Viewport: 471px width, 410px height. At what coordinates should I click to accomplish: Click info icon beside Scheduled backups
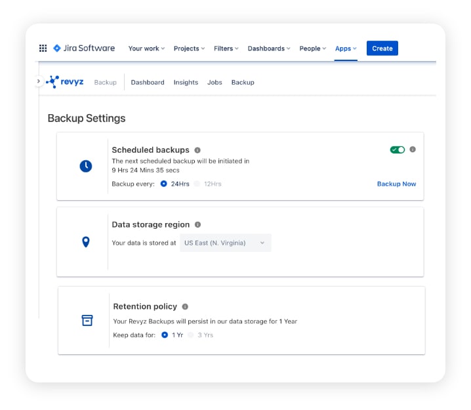(197, 150)
